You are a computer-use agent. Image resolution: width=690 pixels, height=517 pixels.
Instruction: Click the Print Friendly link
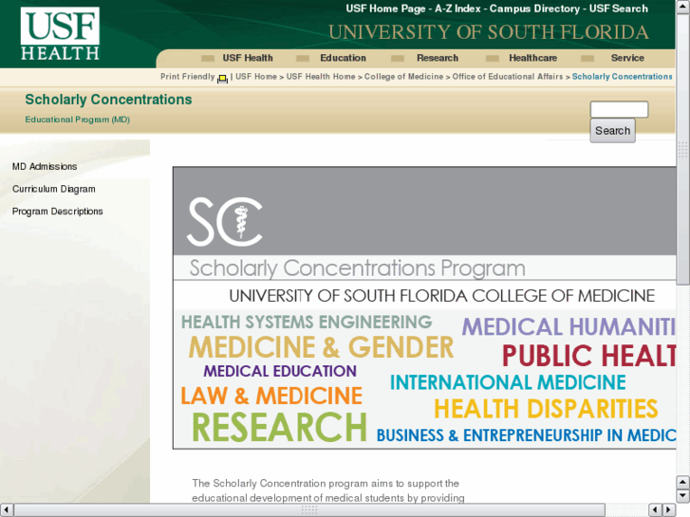(x=188, y=77)
